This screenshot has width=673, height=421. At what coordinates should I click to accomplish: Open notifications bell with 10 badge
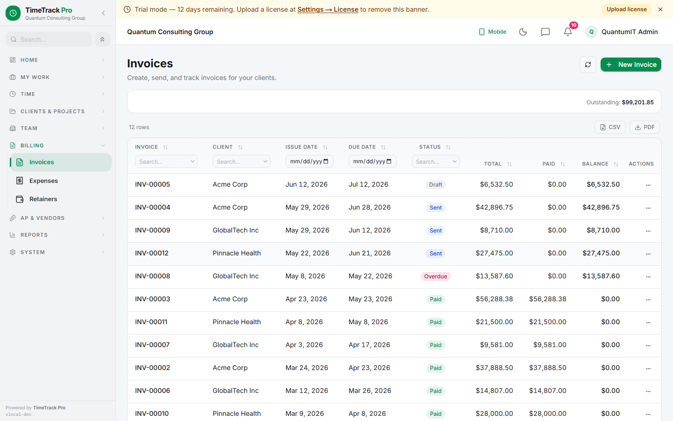568,32
